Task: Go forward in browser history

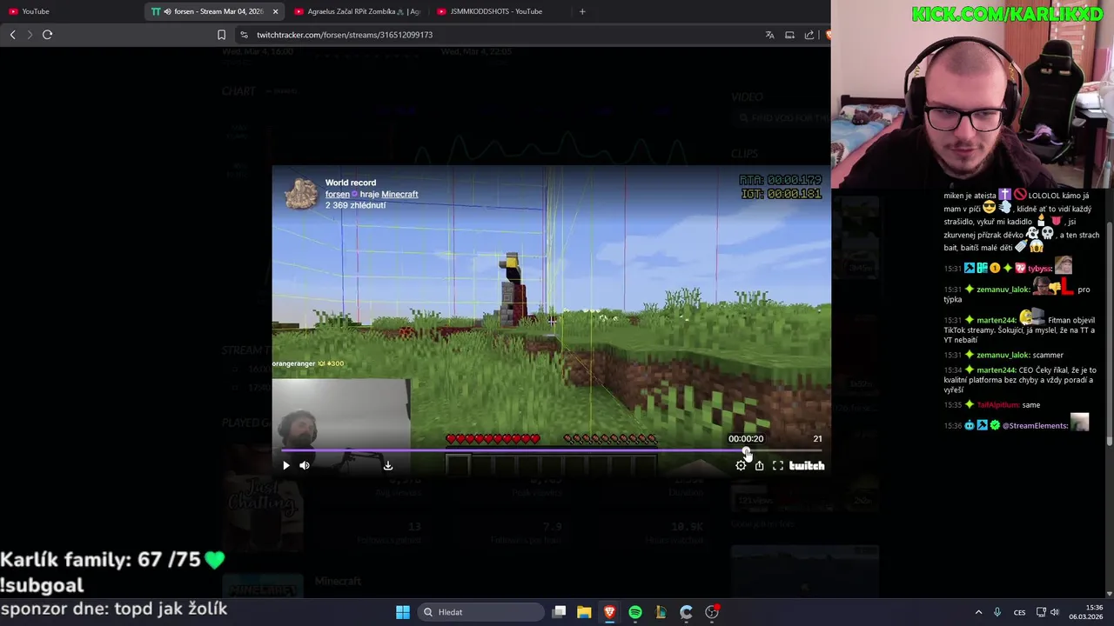Action: click(30, 35)
